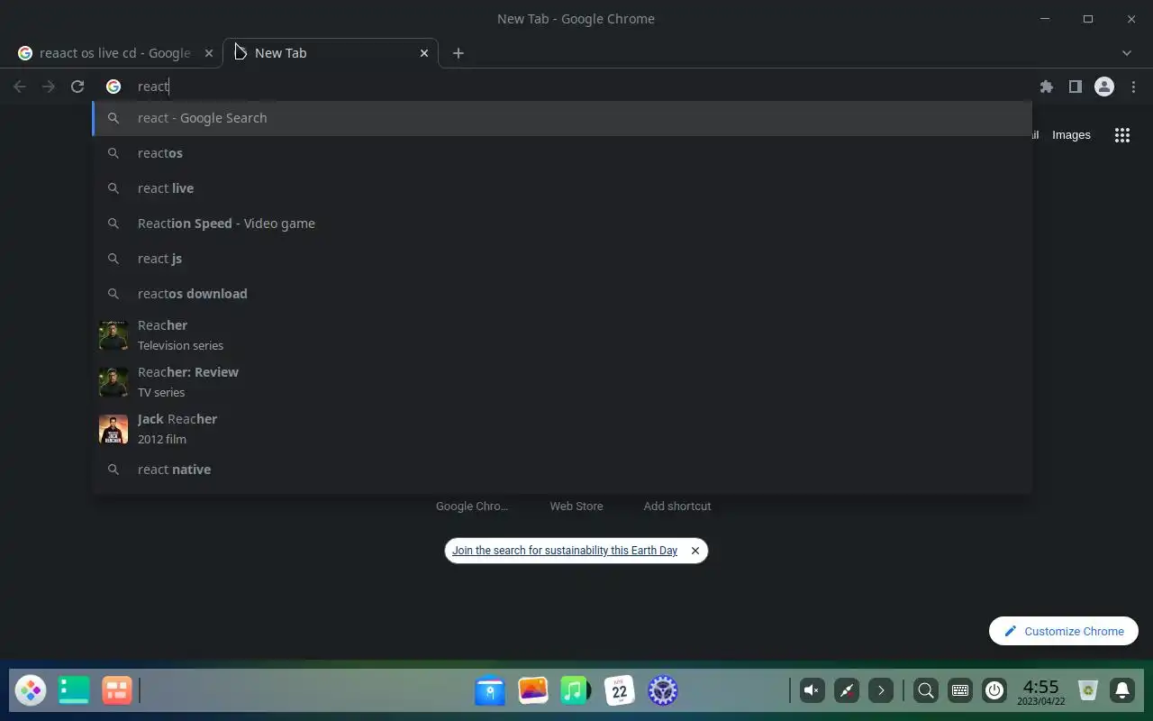
Task: Open the taskbar search magnifier
Action: point(925,691)
